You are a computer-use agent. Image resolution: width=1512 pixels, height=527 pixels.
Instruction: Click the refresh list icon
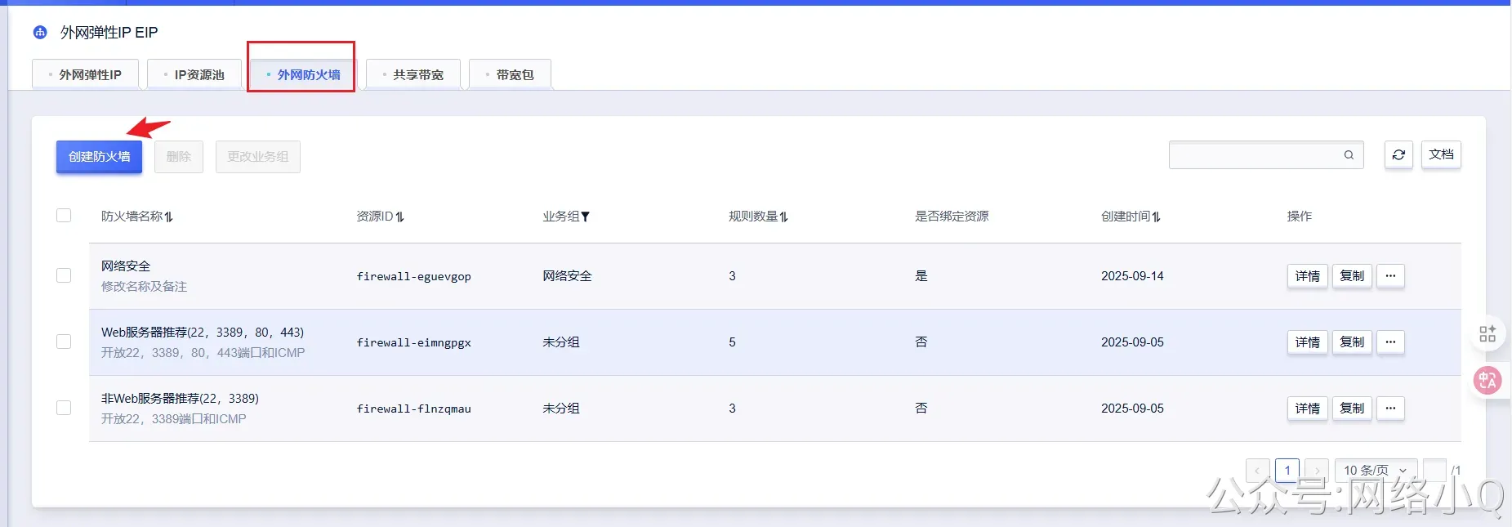(x=1398, y=154)
